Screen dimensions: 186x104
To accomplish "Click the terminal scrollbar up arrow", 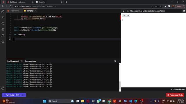I will coord(120,64).
